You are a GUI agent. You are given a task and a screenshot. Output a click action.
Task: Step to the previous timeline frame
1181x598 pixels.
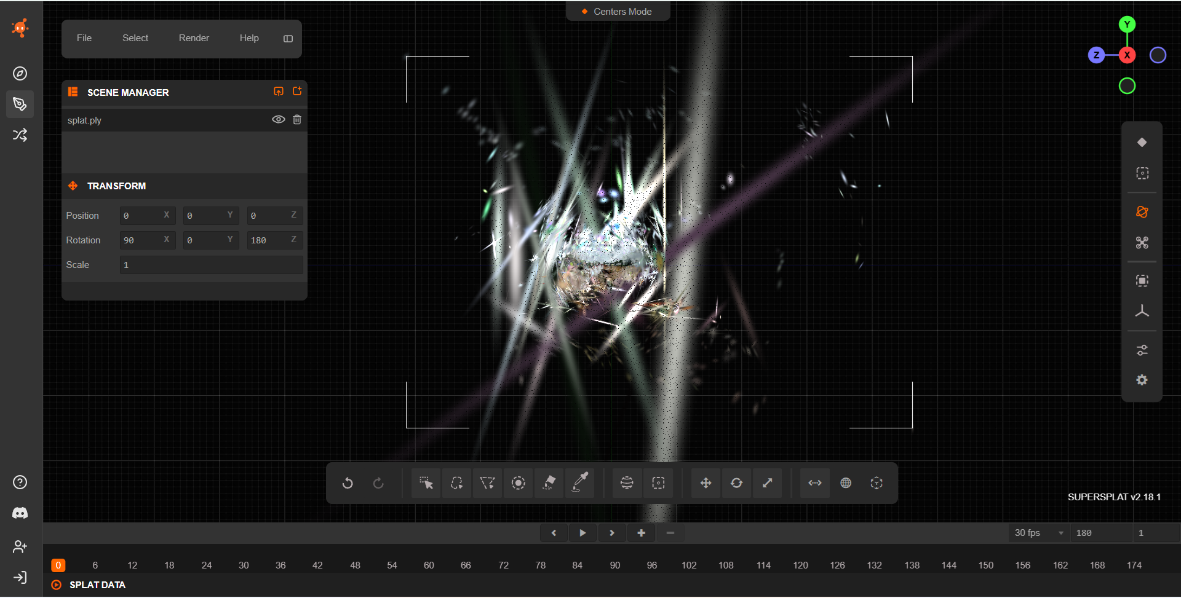click(554, 533)
